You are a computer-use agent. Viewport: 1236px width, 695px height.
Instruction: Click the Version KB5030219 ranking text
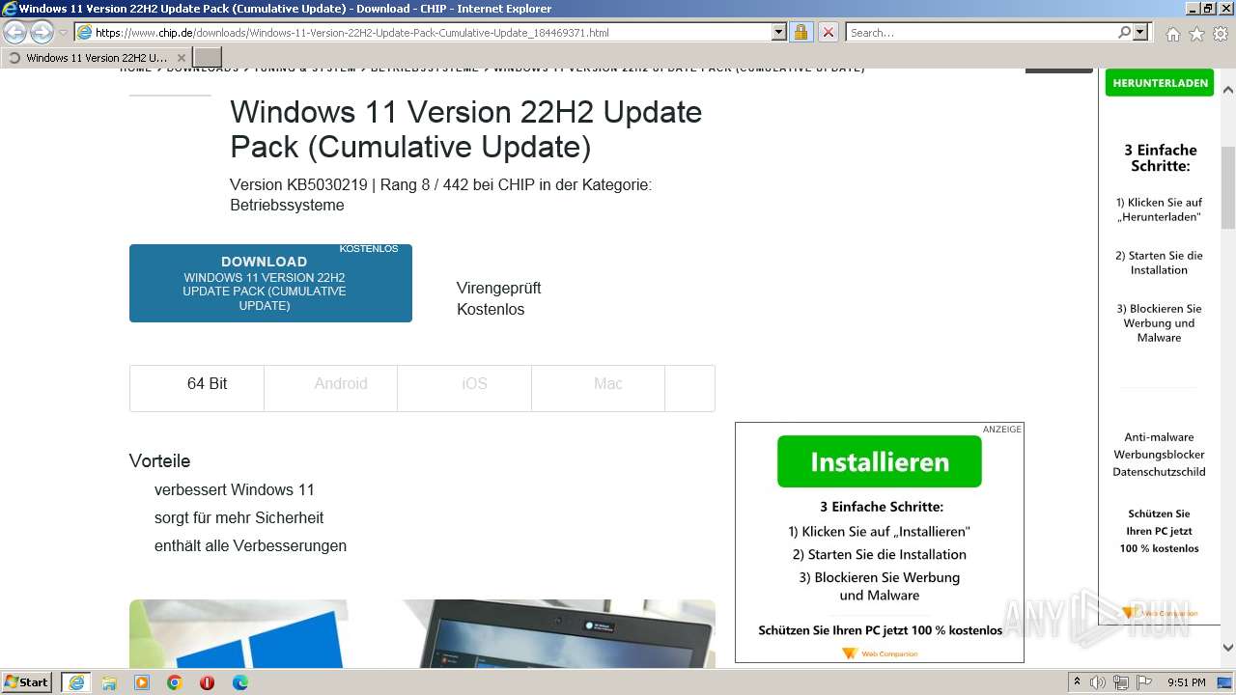click(x=440, y=195)
